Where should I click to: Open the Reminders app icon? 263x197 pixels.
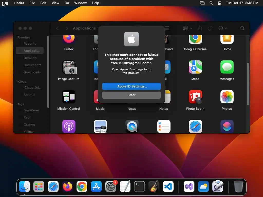[164, 126]
